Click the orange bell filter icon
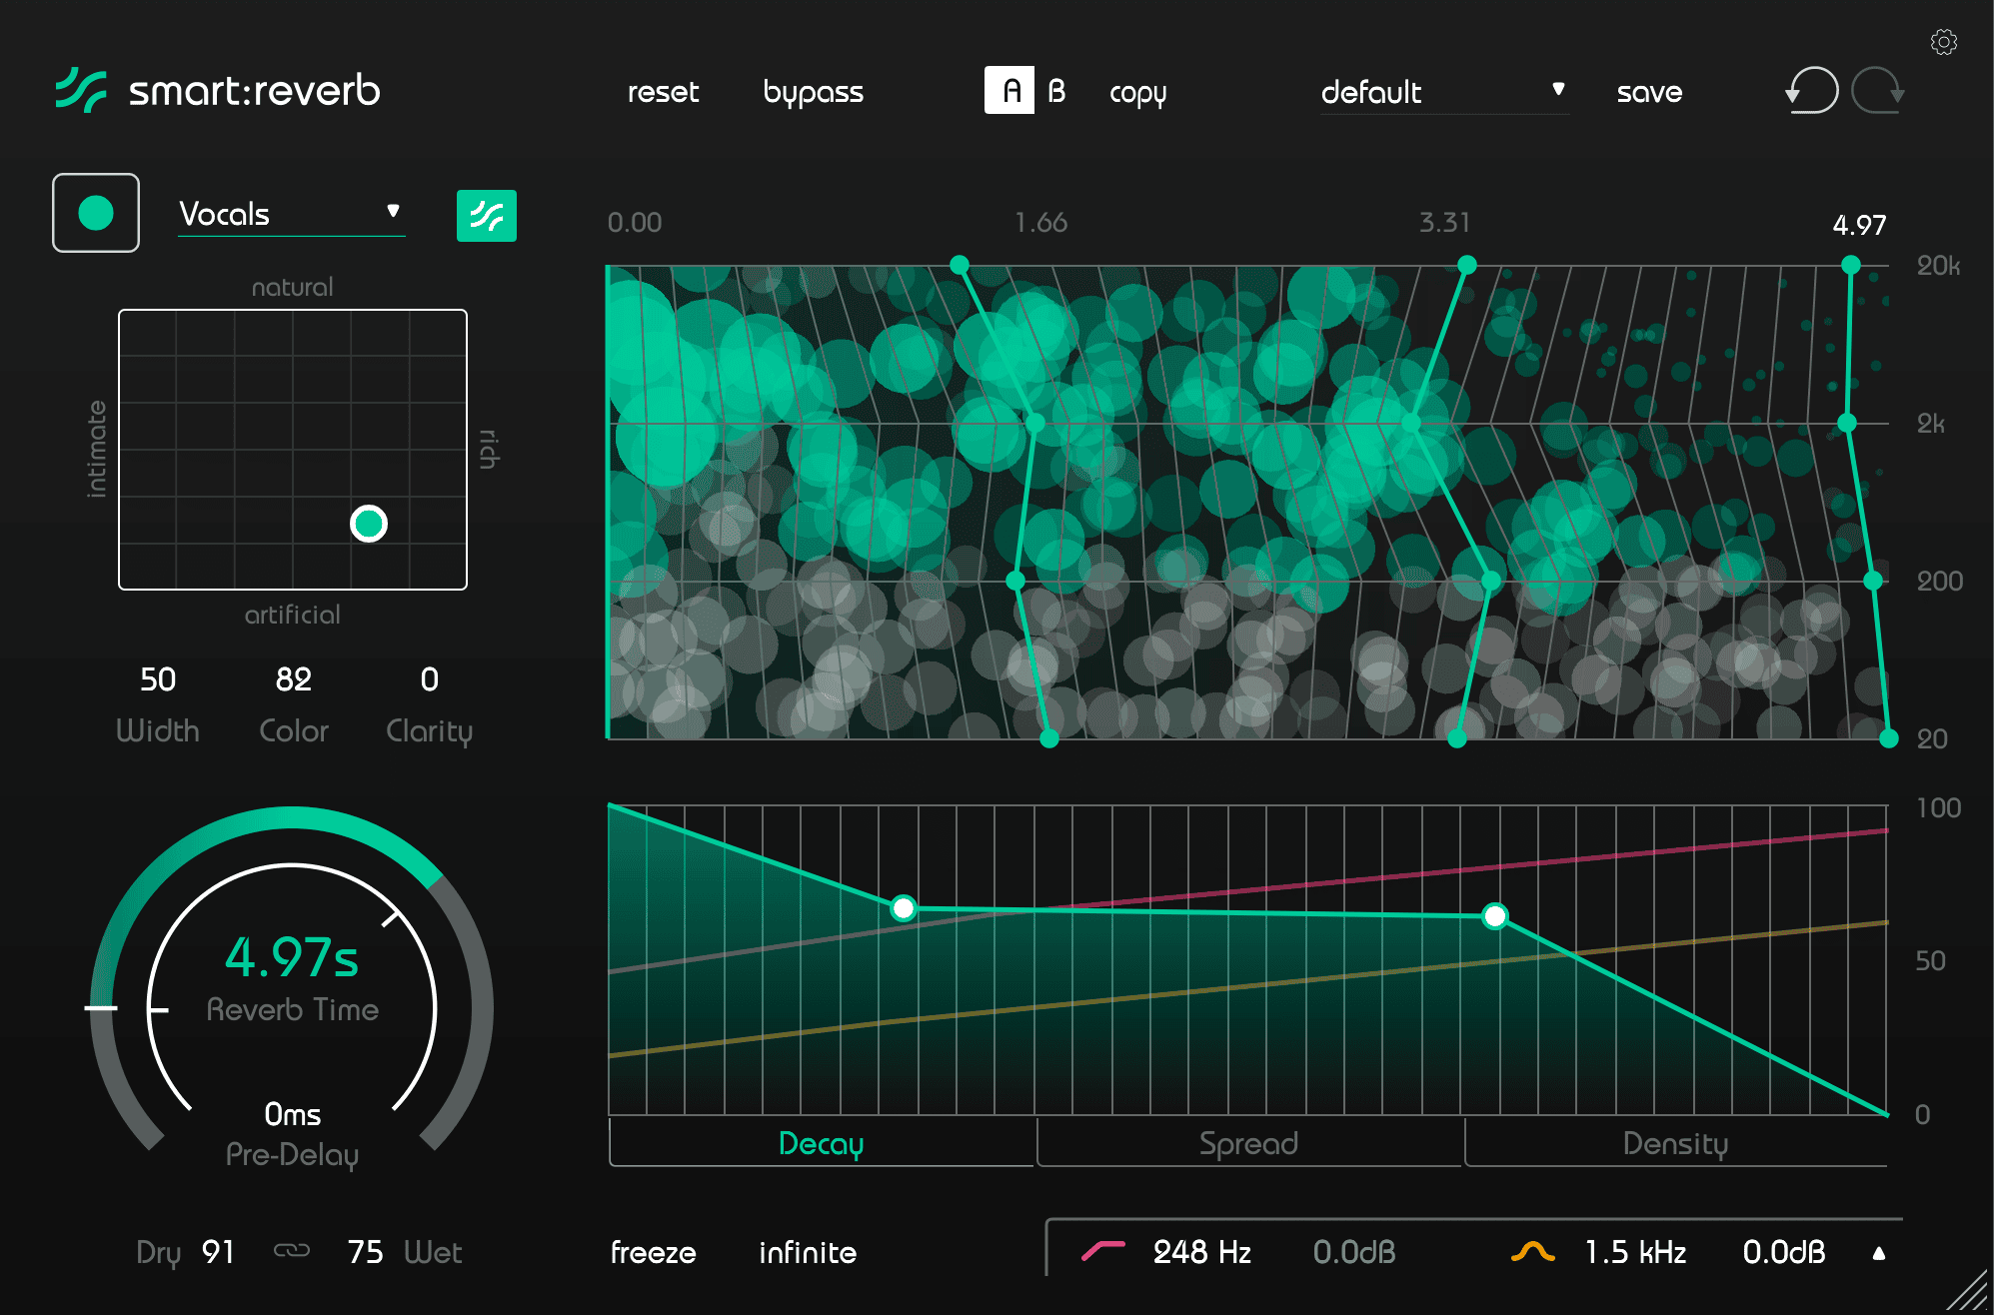Screen dimensions: 1994x1315 [x=1532, y=1250]
